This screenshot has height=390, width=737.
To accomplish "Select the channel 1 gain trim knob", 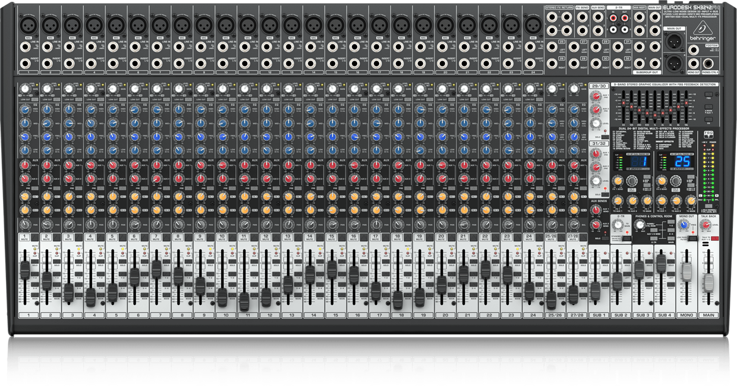I will 25,89.
